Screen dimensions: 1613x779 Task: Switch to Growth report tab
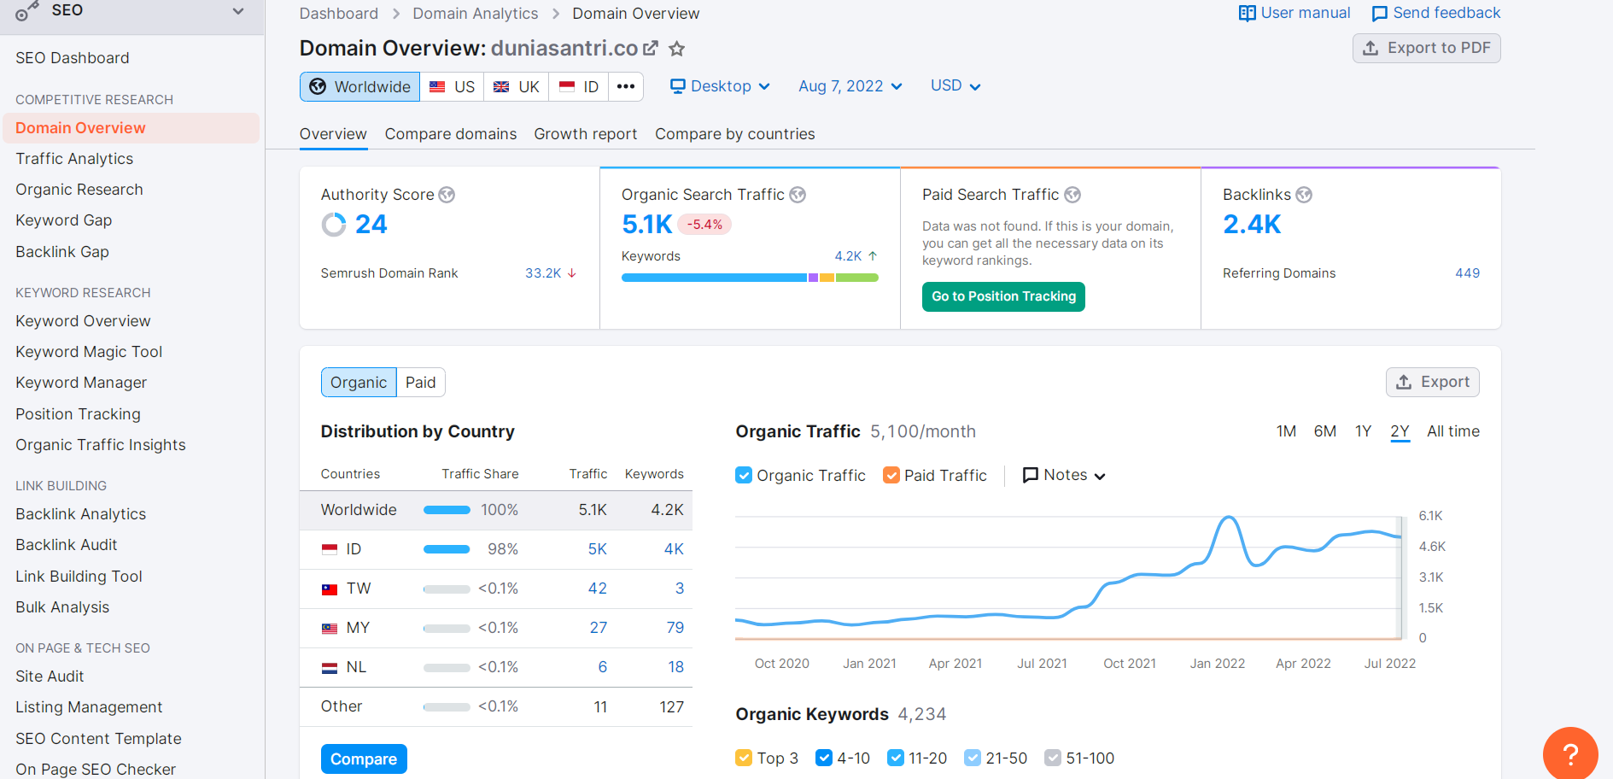point(586,134)
